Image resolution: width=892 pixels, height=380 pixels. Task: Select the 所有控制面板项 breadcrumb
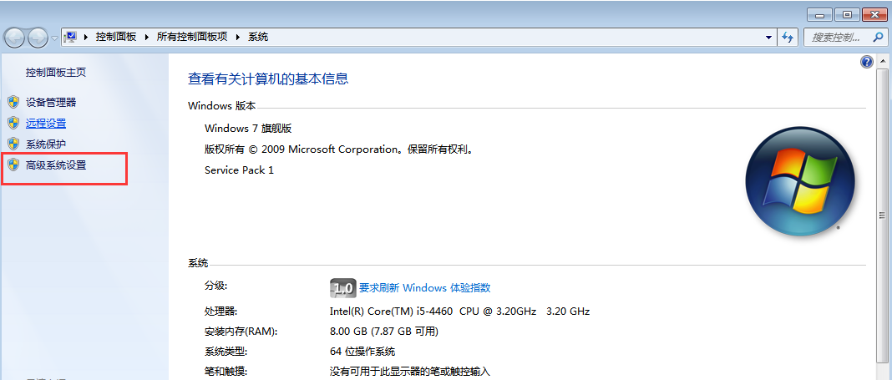(191, 38)
